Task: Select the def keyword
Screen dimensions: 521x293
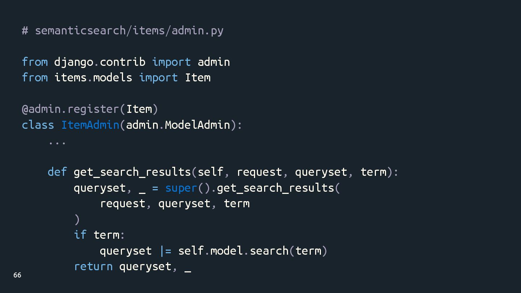Action: pyautogui.click(x=57, y=172)
